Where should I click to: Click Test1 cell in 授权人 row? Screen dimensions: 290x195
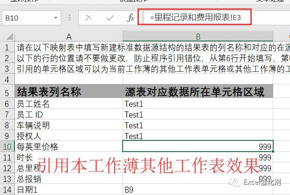pyautogui.click(x=198, y=136)
